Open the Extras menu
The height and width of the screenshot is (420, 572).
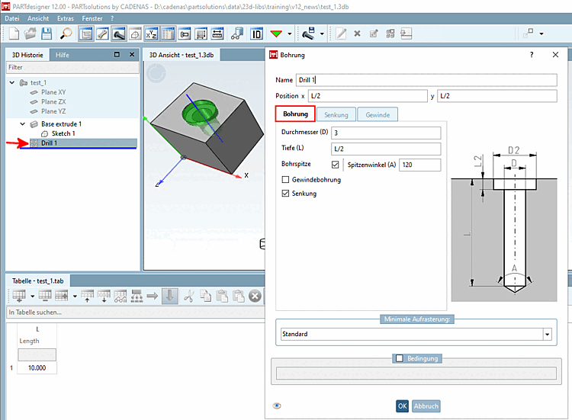(x=66, y=18)
